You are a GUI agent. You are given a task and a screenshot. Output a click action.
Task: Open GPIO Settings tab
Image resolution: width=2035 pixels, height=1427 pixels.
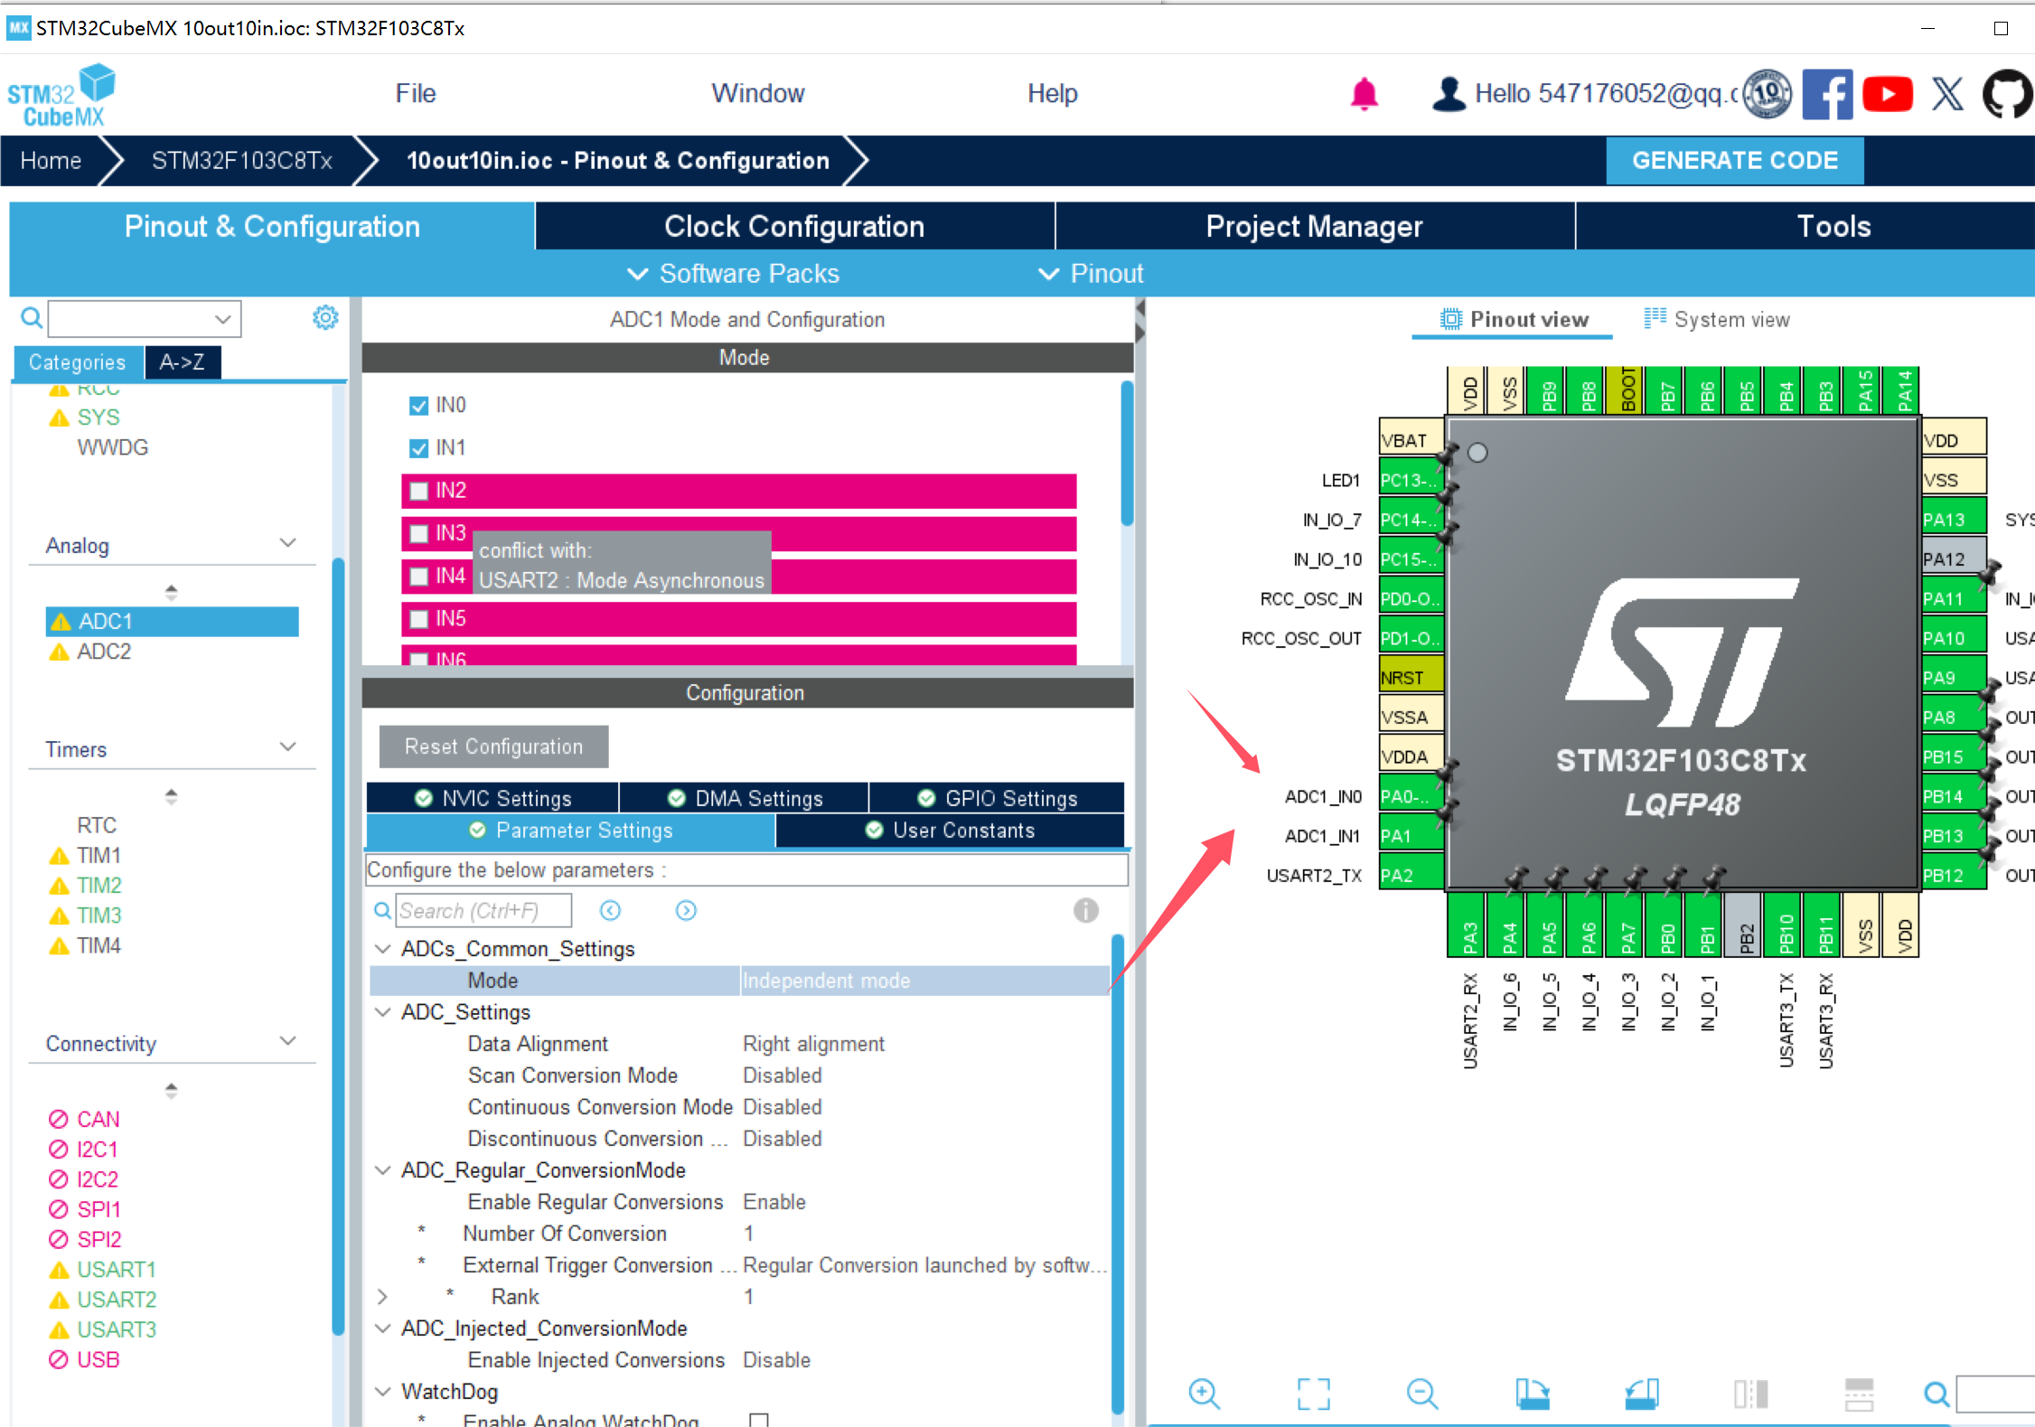(998, 798)
